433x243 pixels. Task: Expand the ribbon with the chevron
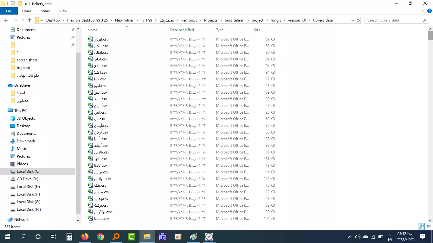(422, 11)
